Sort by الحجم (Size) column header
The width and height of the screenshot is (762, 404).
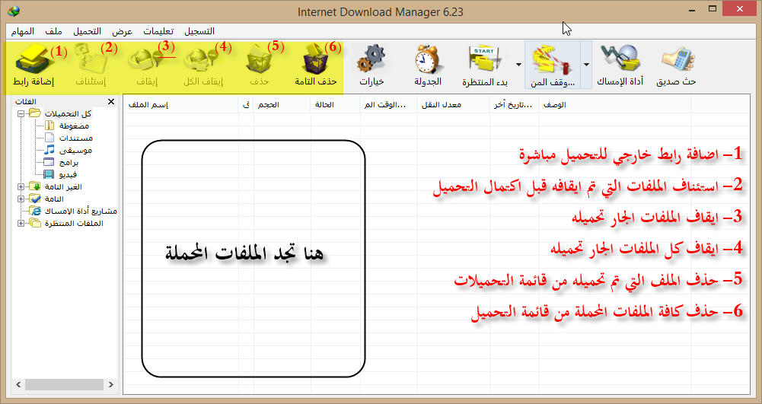[x=282, y=104]
